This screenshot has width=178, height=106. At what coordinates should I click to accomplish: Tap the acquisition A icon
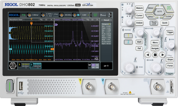coord(43,15)
